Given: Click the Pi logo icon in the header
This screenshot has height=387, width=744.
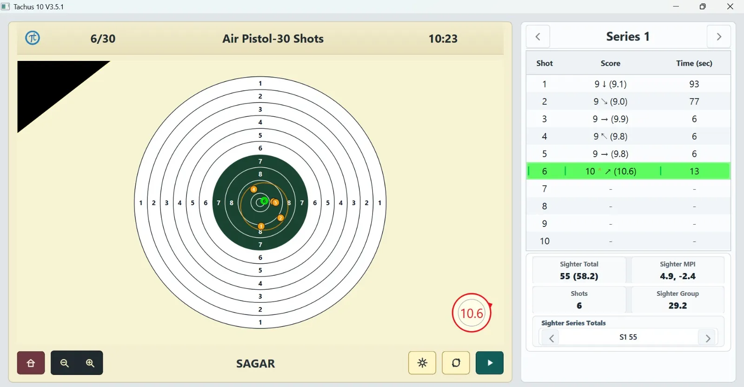Looking at the screenshot, I should click(33, 38).
